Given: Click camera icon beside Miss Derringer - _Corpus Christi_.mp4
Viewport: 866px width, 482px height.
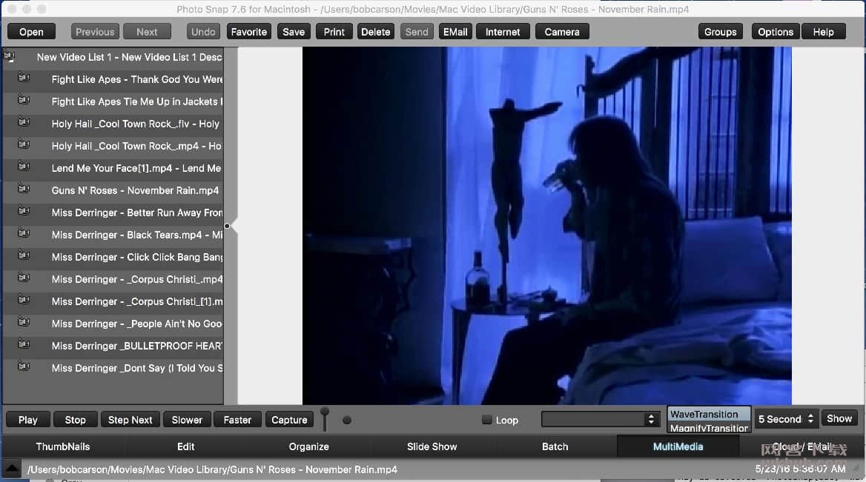Looking at the screenshot, I should [24, 278].
